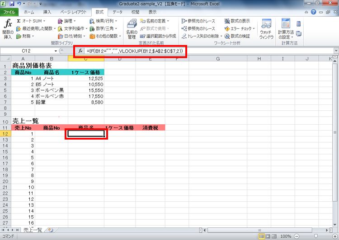
Task: Open the Date/Time (日付/時刻) functions menu
Action: (71, 36)
